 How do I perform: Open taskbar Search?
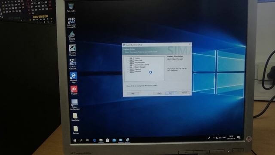(81, 140)
